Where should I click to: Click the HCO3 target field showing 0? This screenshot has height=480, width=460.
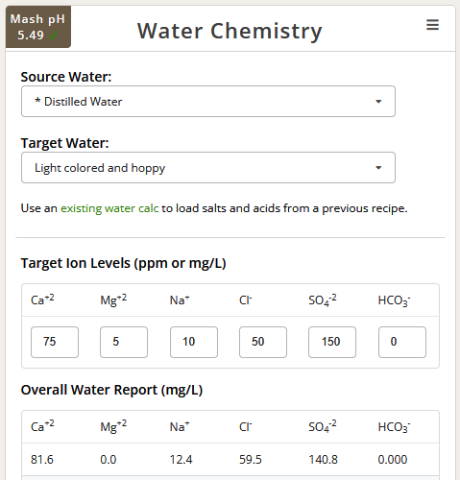tap(402, 342)
